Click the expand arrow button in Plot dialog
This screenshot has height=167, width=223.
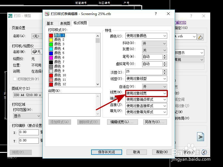coord(204,152)
